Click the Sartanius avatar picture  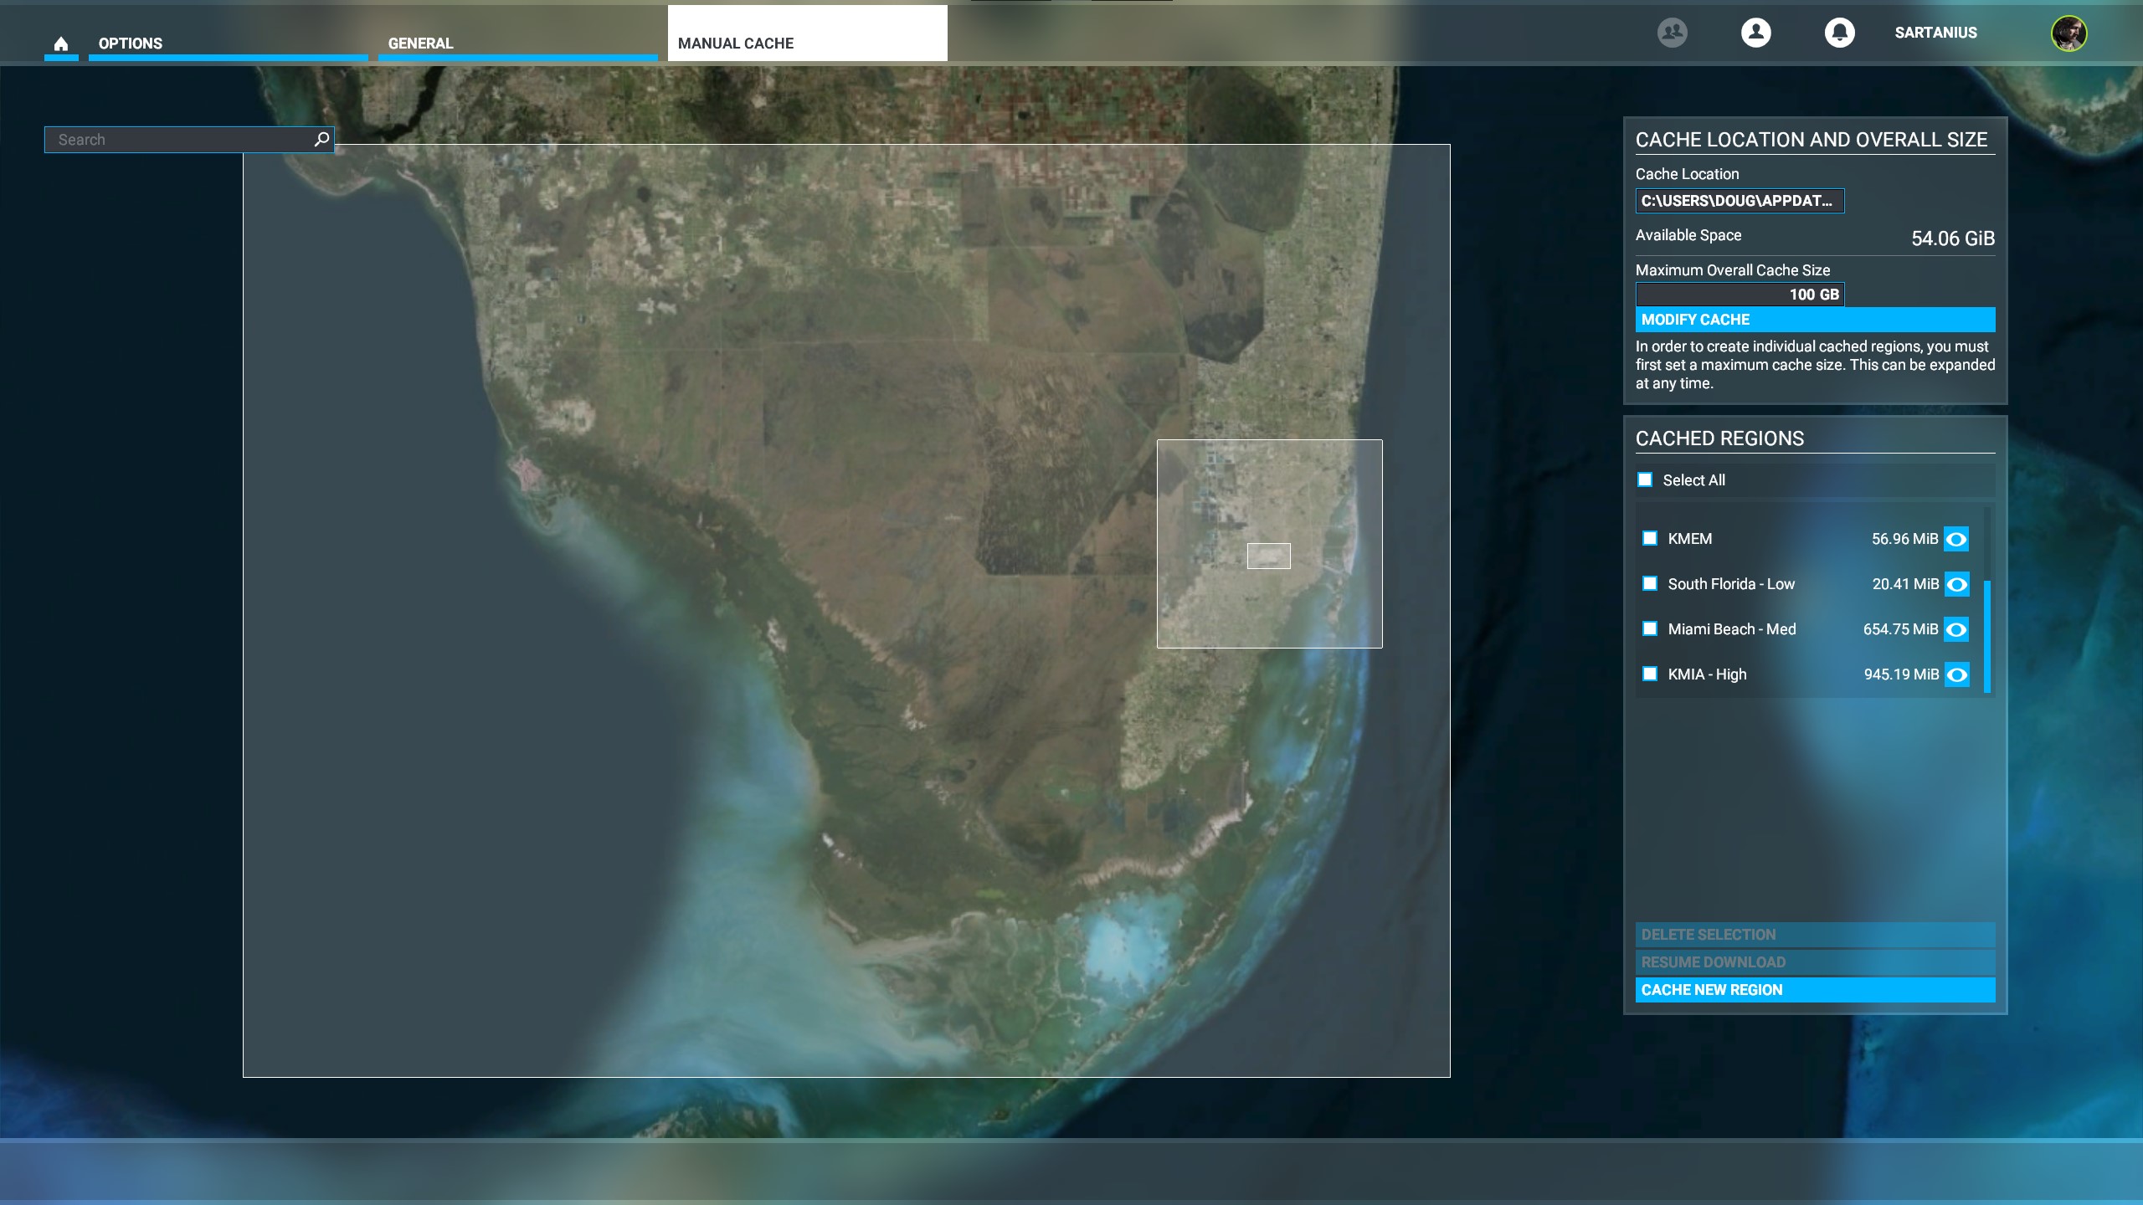pyautogui.click(x=2068, y=33)
